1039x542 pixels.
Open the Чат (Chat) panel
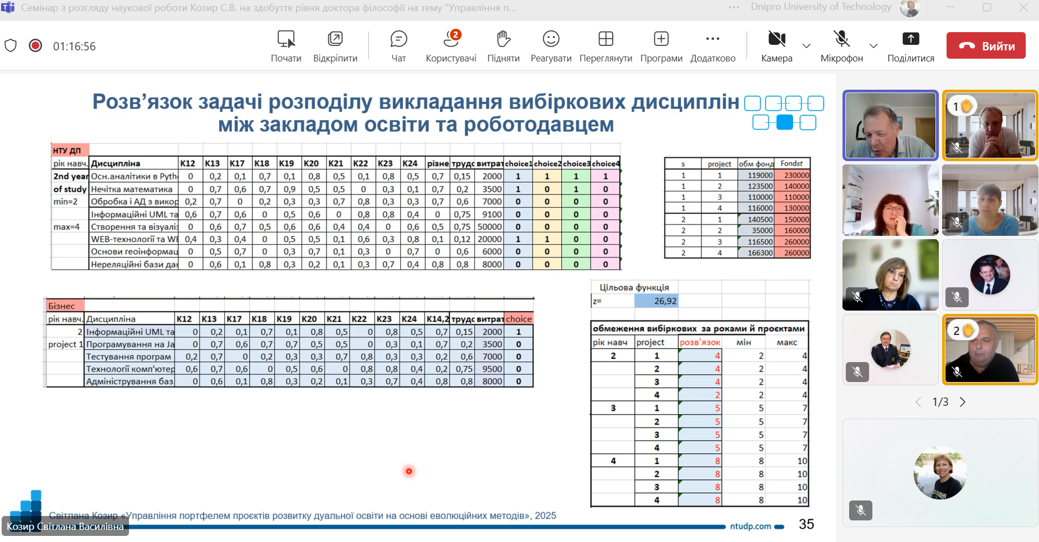pos(399,45)
